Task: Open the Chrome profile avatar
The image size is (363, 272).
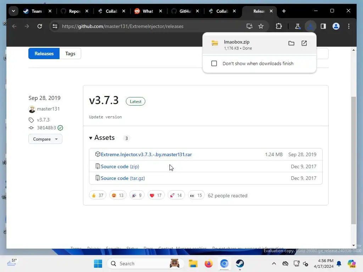Action: click(x=336, y=26)
